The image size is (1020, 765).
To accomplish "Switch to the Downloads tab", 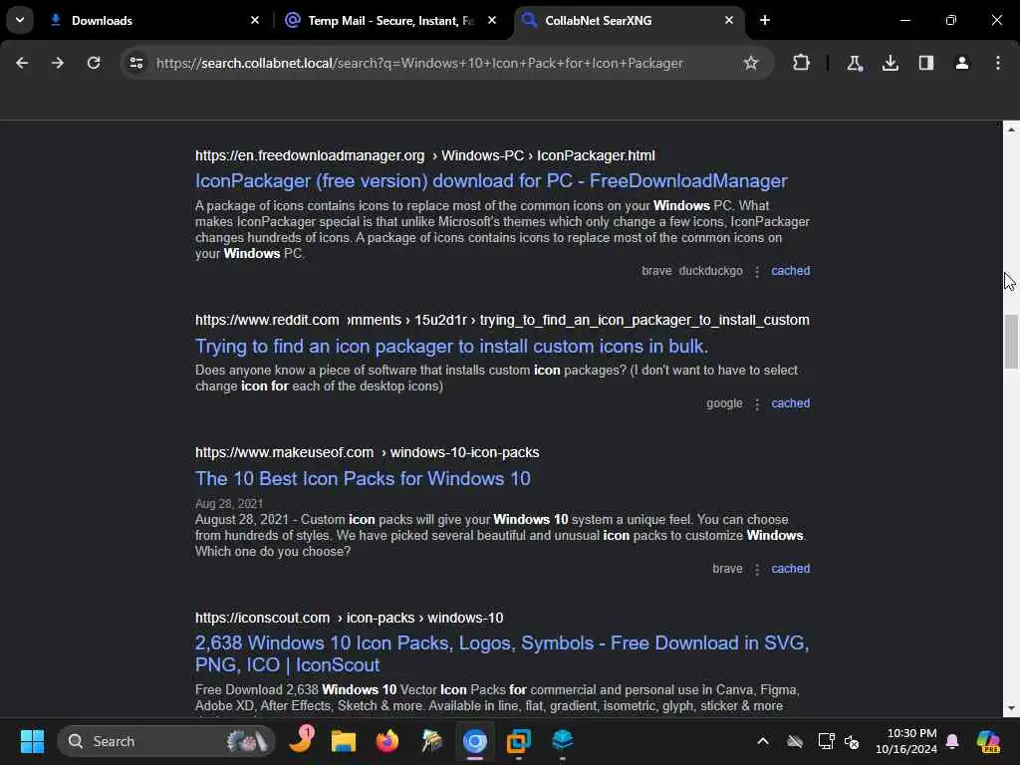I will point(153,20).
